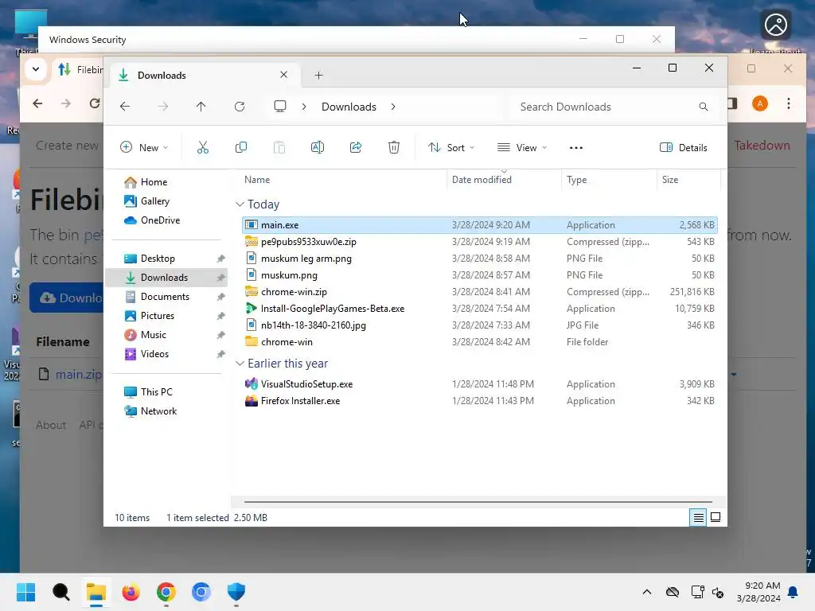The width and height of the screenshot is (815, 611).
Task: Sort by the Size column header
Action: [x=670, y=180]
